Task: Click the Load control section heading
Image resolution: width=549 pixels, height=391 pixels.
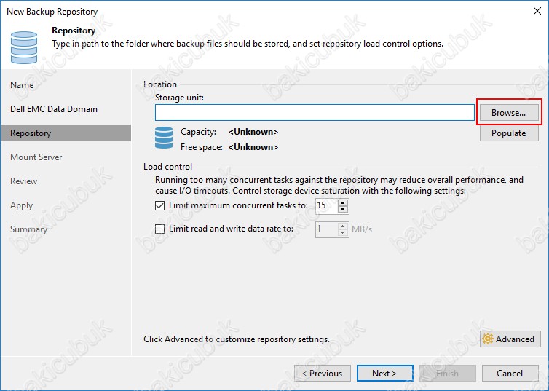Action: point(167,167)
